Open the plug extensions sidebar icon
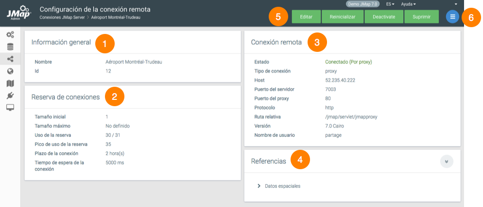 pos(10,96)
